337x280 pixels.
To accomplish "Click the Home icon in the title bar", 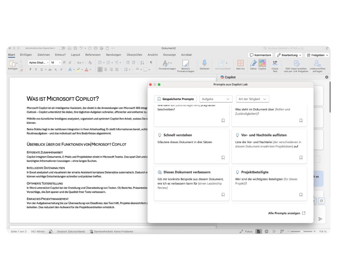I will [69, 48].
